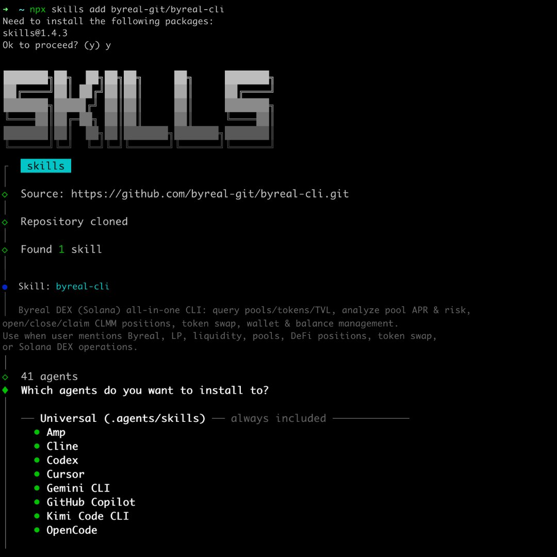The image size is (557, 557).
Task: Open the byreal-cli GitHub source URL
Action: 209,194
